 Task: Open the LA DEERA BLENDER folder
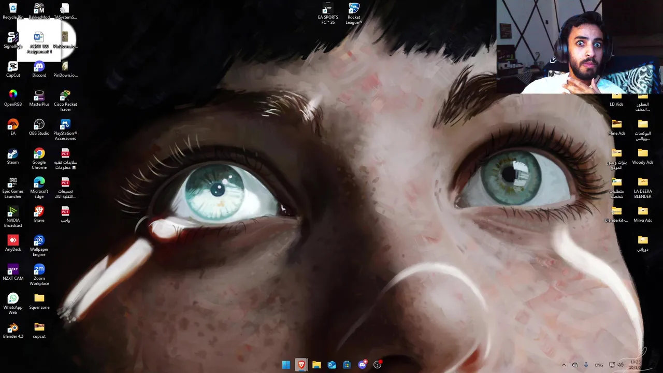(x=643, y=188)
